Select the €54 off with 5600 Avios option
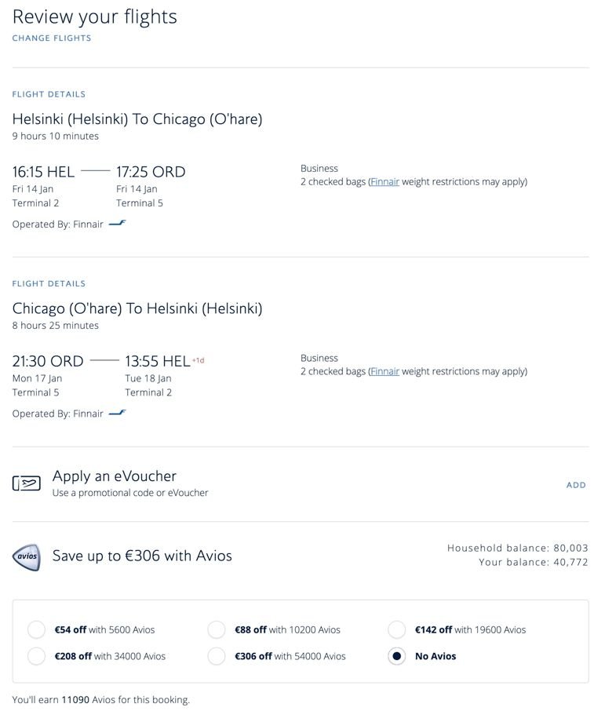The height and width of the screenshot is (711, 616). [36, 629]
